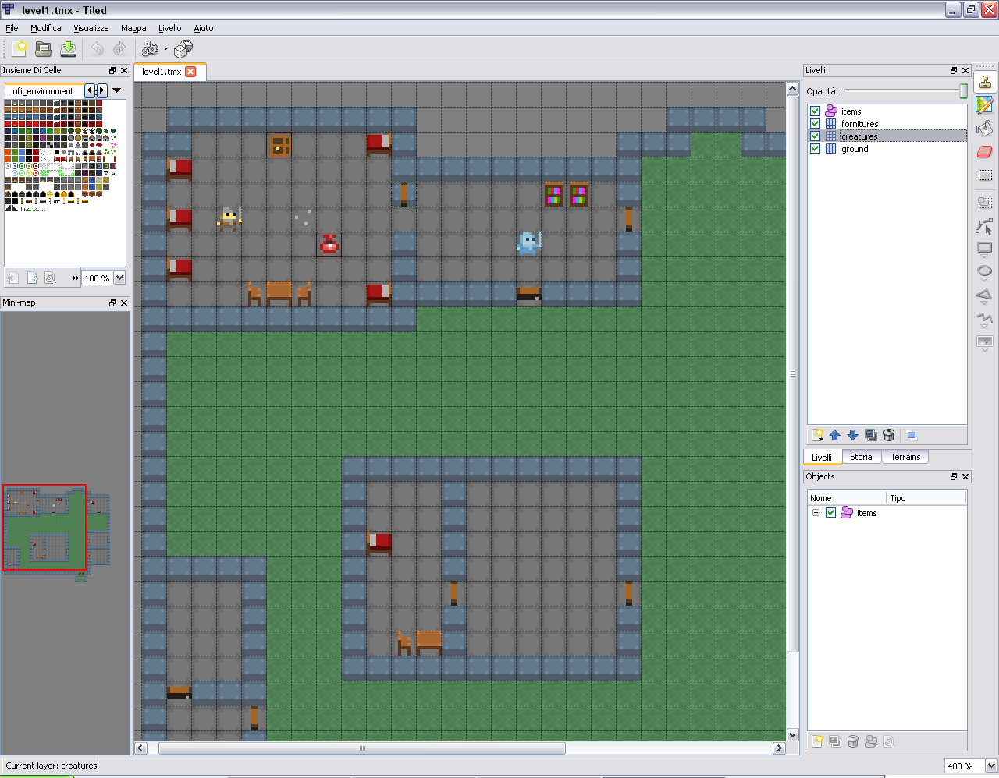Show more tileset actions with chevron
Screen dimensions: 999x778
point(75,278)
